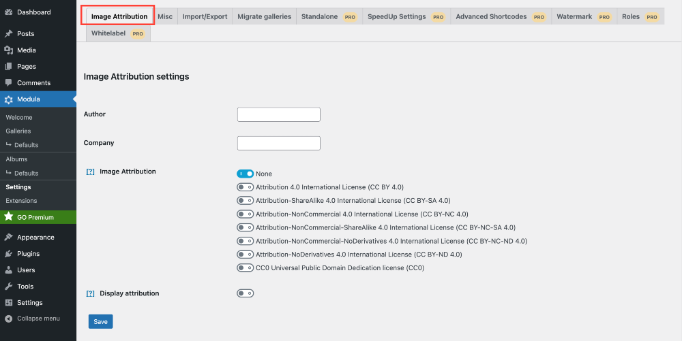This screenshot has height=341, width=682.
Task: Click the Modula gear icon
Action: 8,99
